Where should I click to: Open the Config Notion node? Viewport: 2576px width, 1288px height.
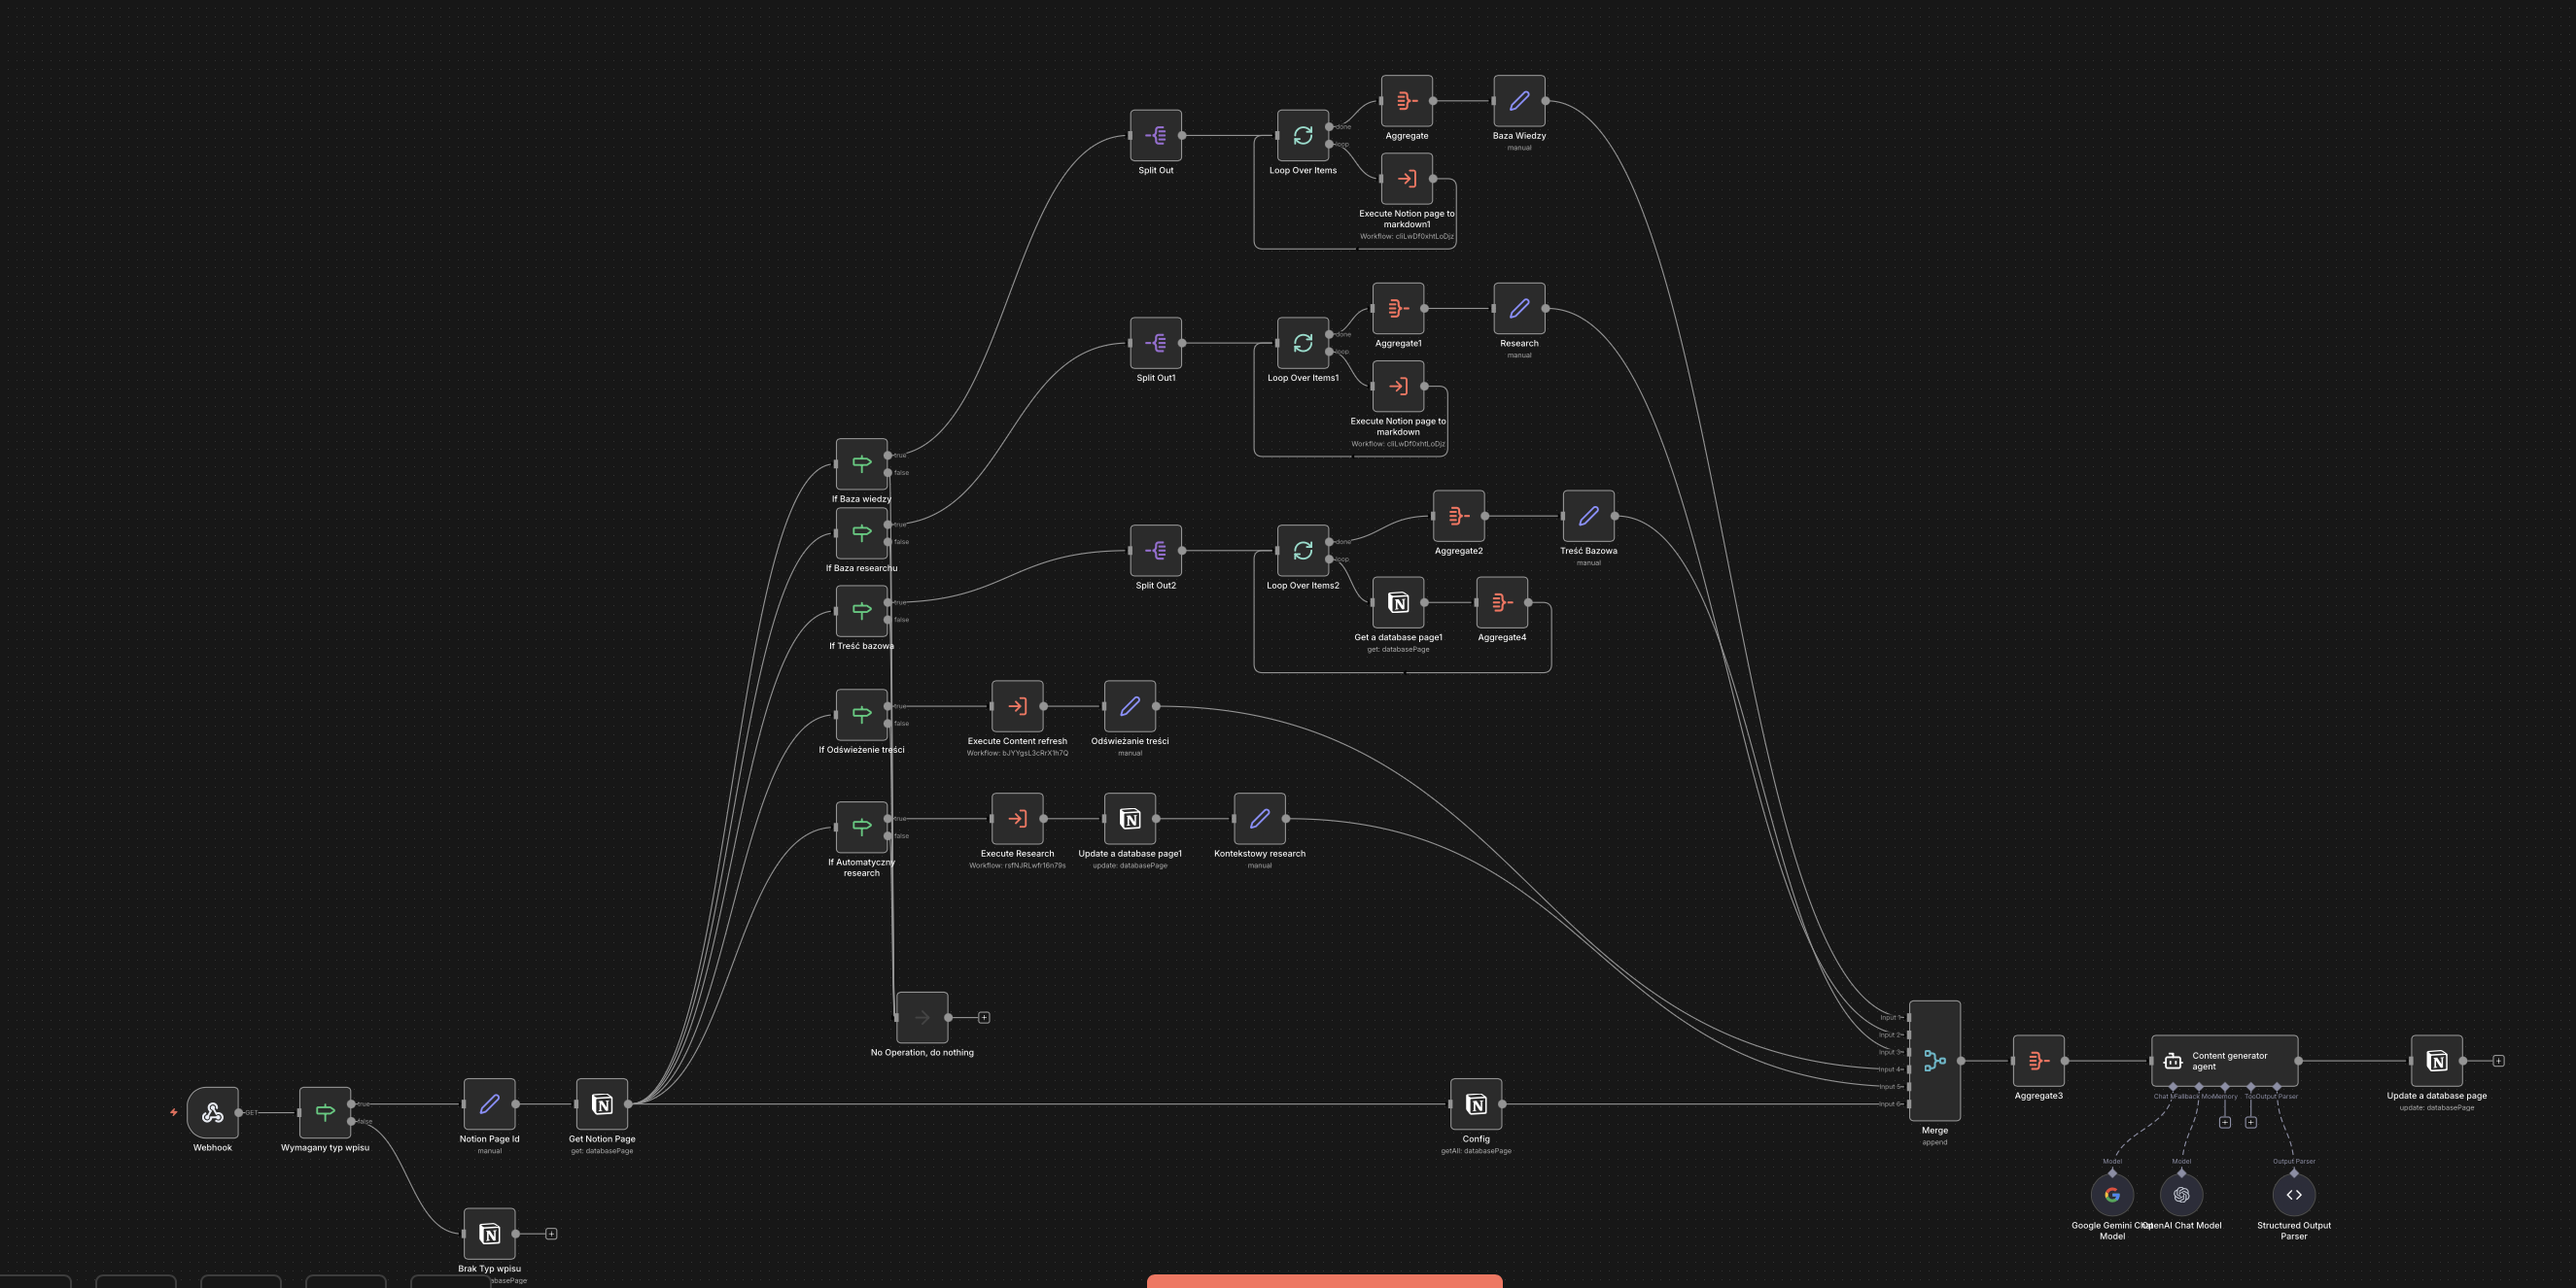click(1475, 1104)
